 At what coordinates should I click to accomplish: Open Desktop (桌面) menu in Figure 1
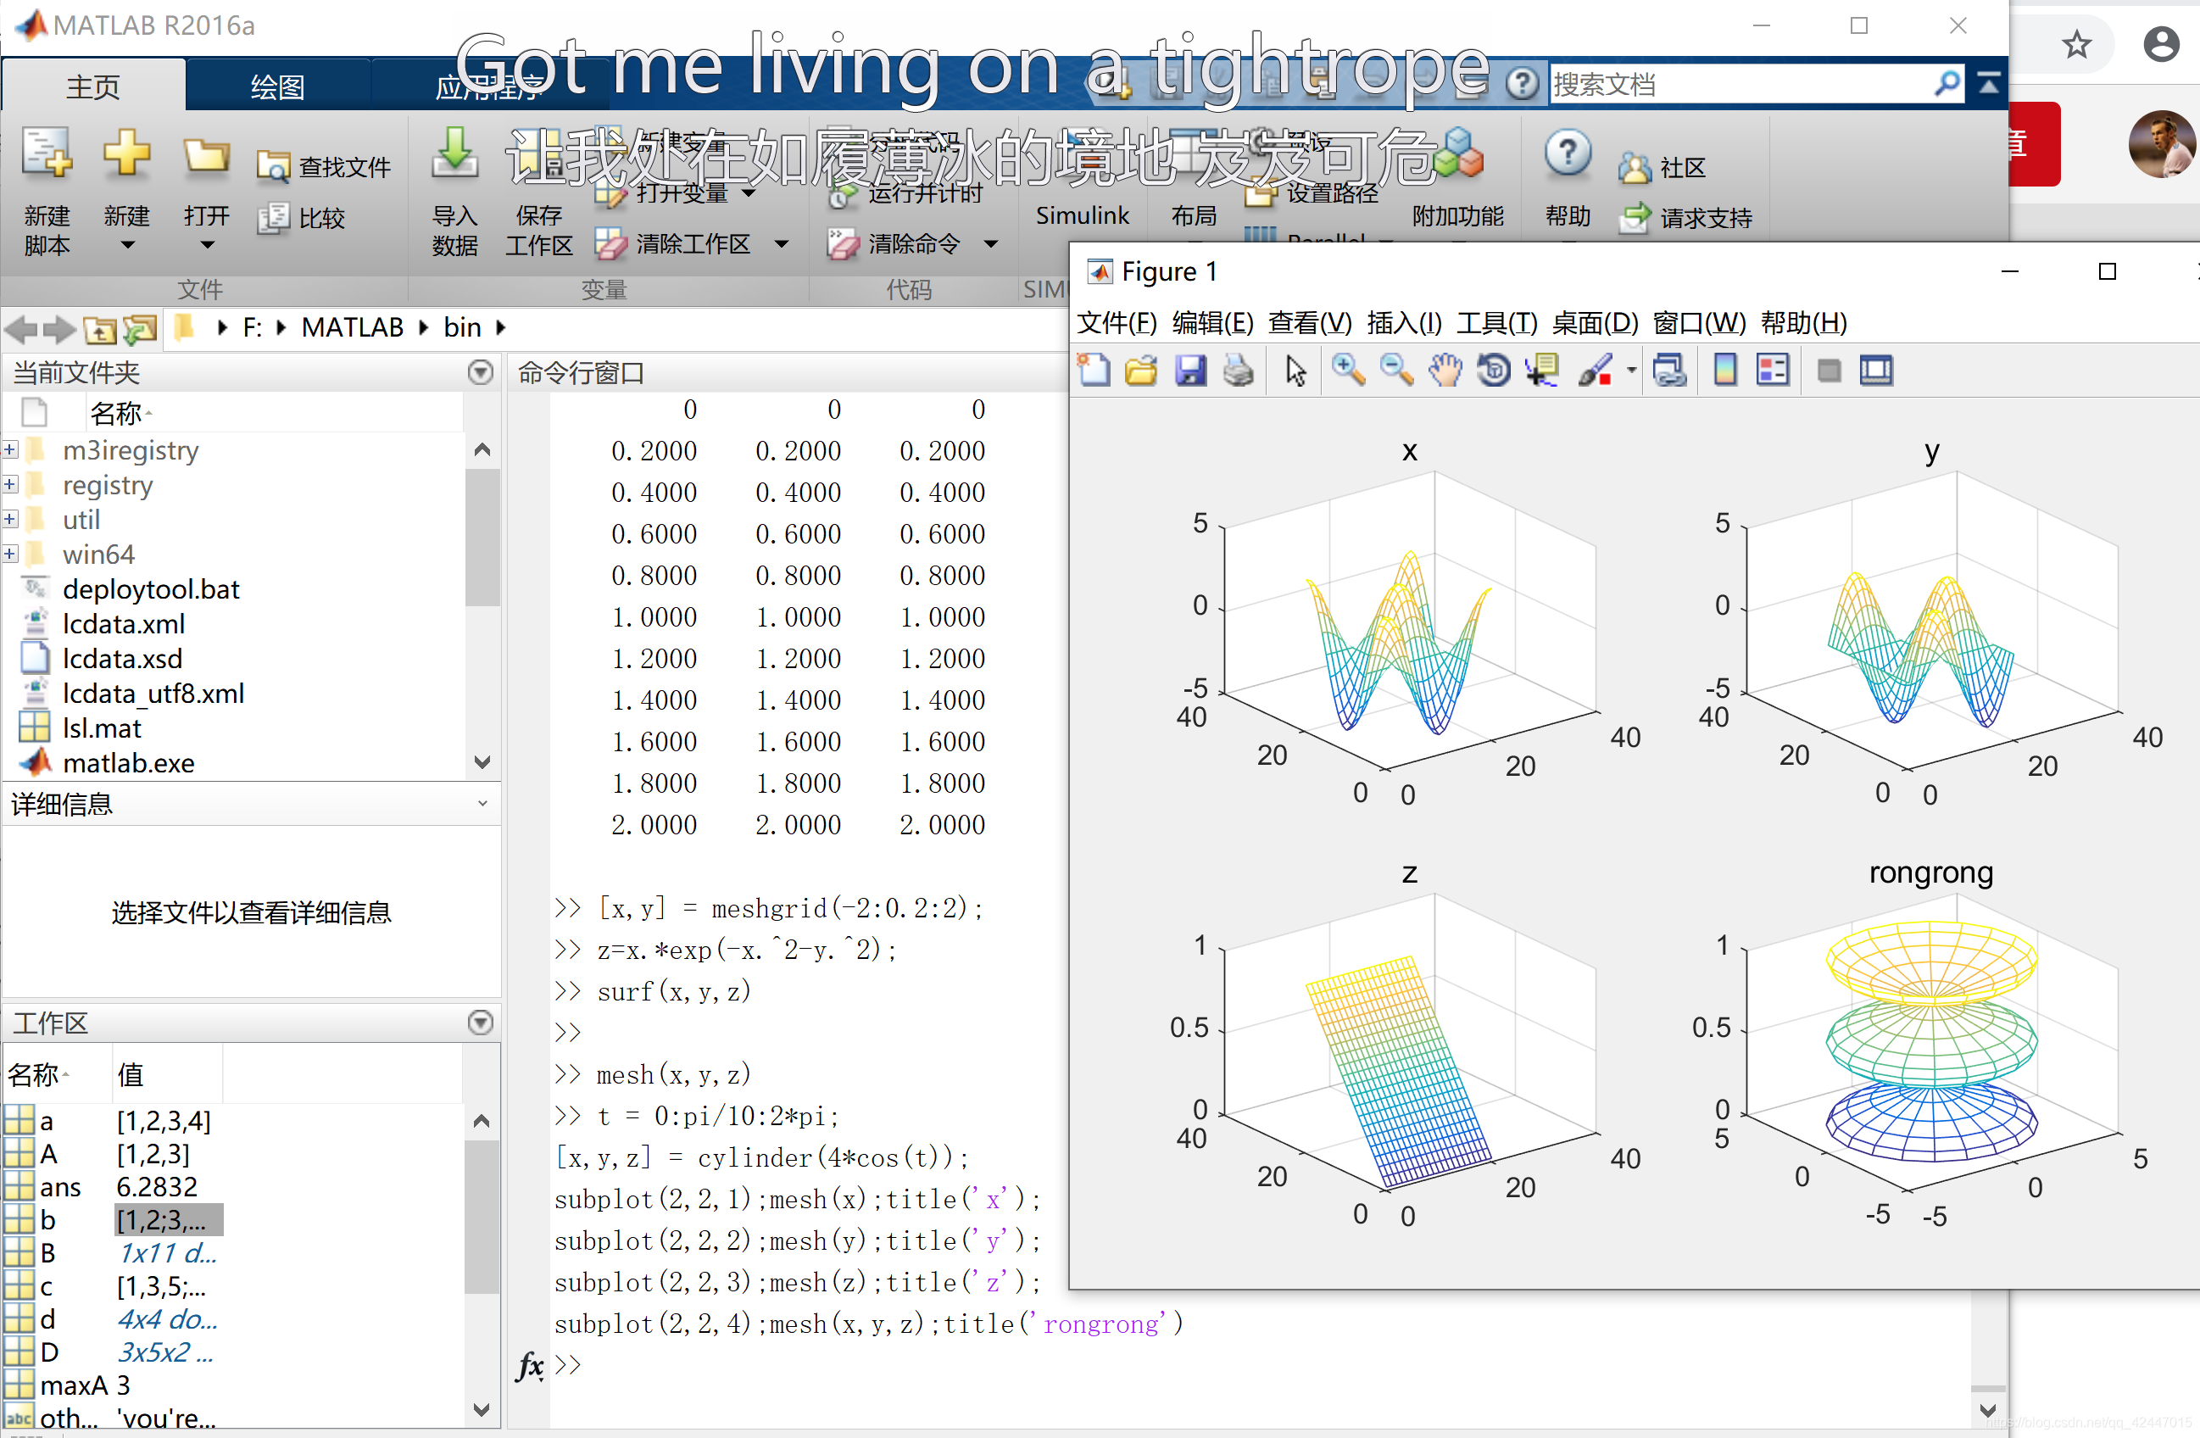tap(1596, 323)
